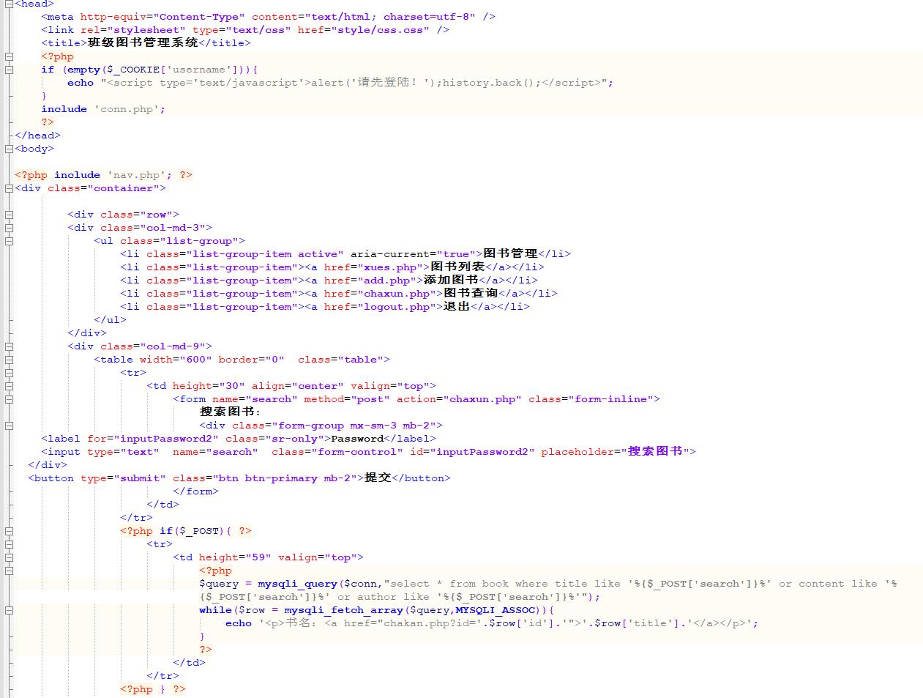Click the "add.php" href value

387,281
